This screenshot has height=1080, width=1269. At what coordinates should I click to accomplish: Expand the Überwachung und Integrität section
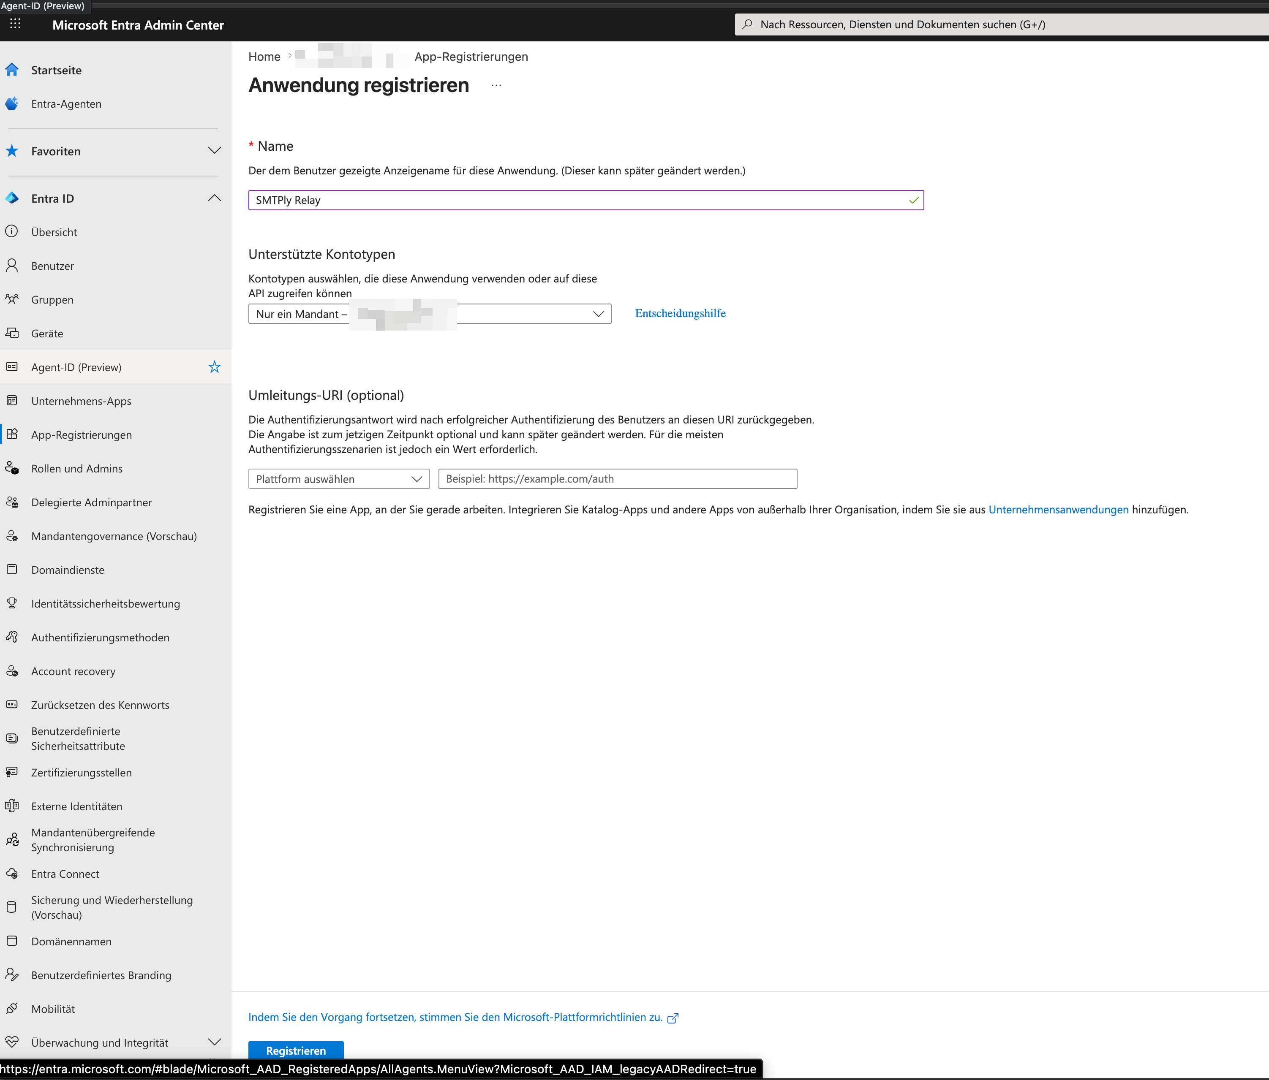pos(214,1042)
